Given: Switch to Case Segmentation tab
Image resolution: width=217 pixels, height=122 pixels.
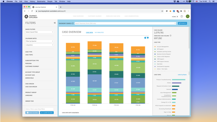Looking at the screenshot, I should pos(131,16).
